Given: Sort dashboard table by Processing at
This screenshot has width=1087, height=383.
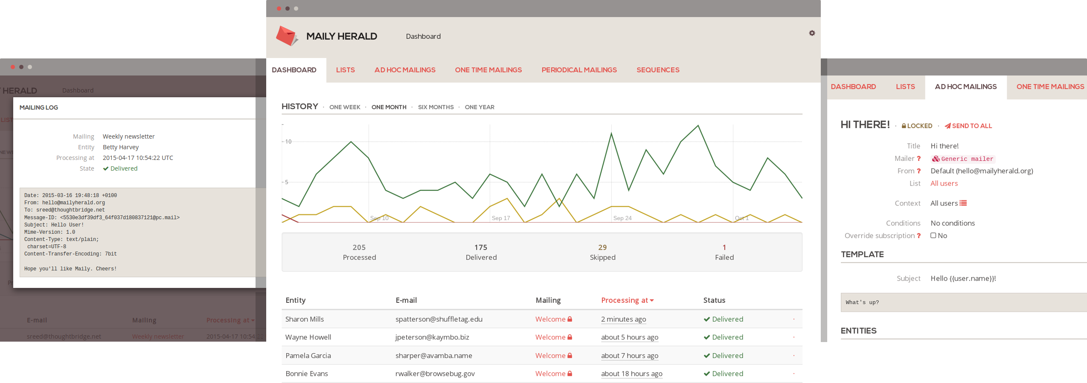Looking at the screenshot, I should point(627,300).
